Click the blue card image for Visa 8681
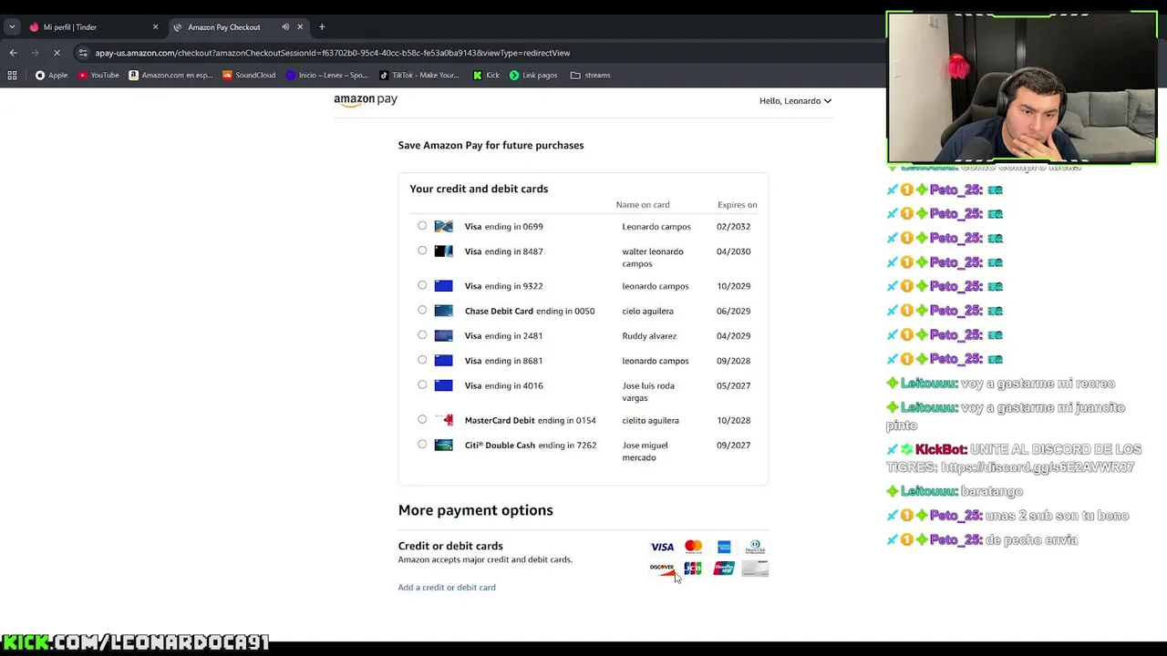Viewport: 1167px width, 656px height. pyautogui.click(x=443, y=361)
